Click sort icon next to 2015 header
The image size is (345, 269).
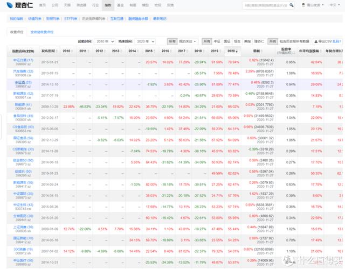154,51
